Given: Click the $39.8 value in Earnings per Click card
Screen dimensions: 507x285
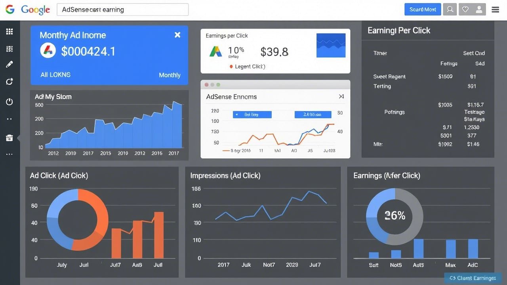Looking at the screenshot, I should (x=274, y=52).
